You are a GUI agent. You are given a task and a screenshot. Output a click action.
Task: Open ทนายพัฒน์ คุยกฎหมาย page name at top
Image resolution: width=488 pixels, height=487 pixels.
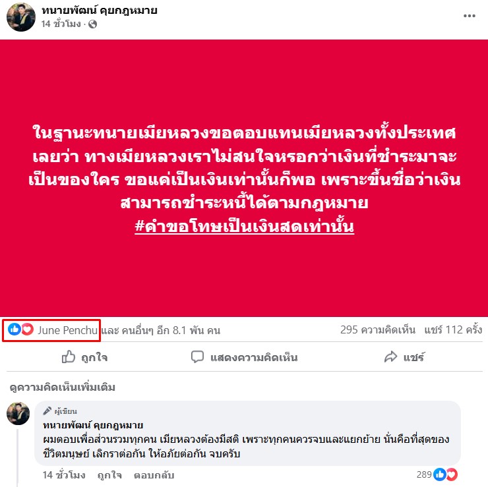pyautogui.click(x=100, y=11)
